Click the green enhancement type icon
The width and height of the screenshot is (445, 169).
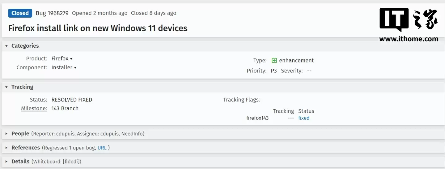[274, 60]
